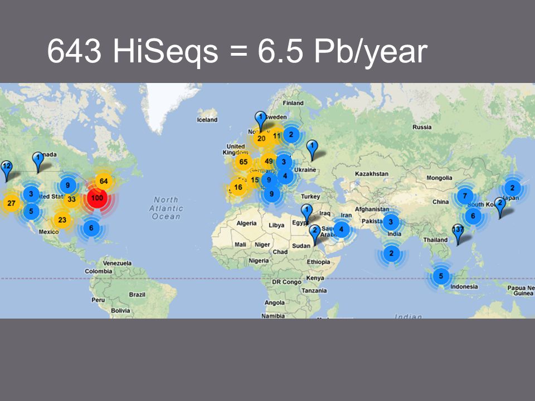Click the red 100 cluster marker
Image resolution: width=535 pixels, height=401 pixels.
point(97,198)
